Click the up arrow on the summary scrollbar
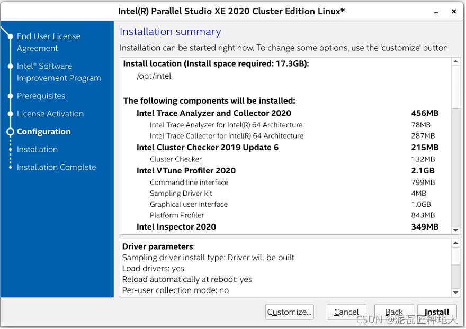 [455, 61]
